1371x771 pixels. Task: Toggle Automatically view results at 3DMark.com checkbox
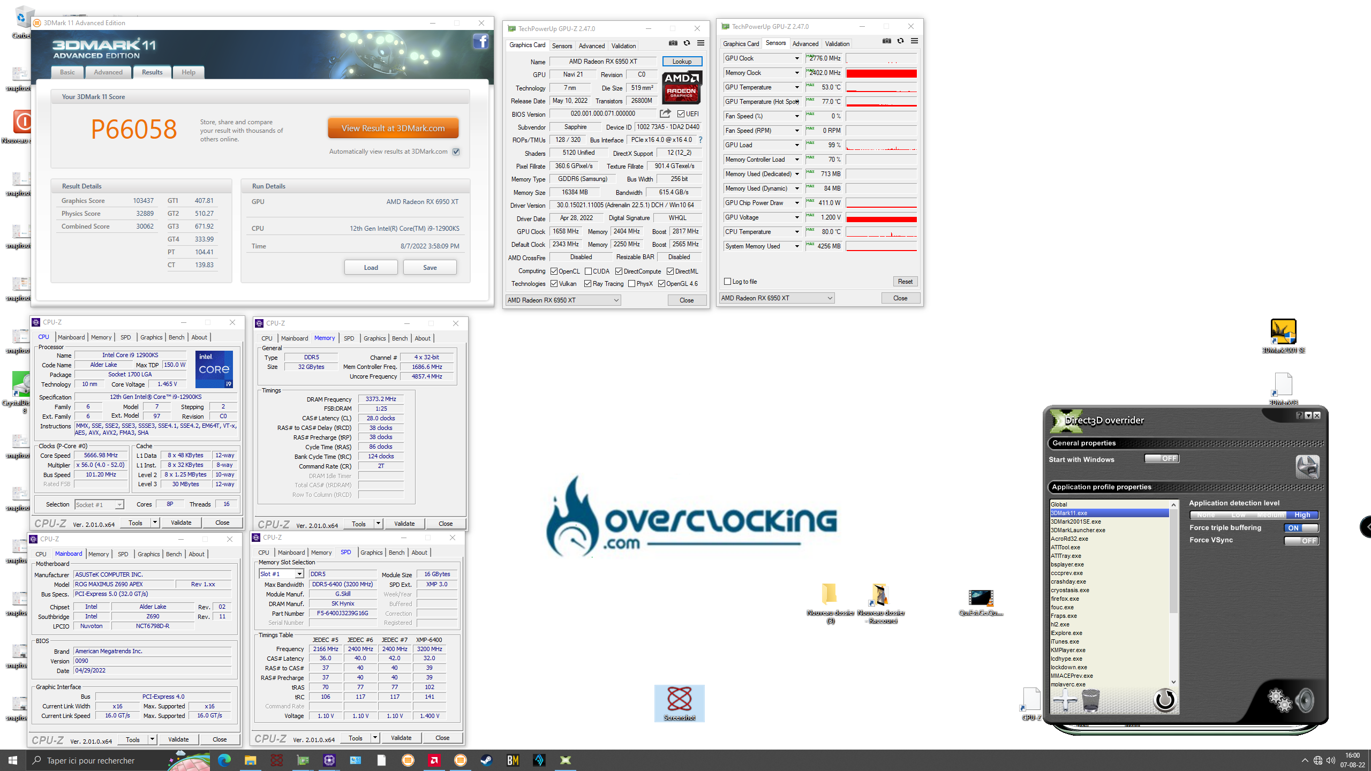(456, 152)
